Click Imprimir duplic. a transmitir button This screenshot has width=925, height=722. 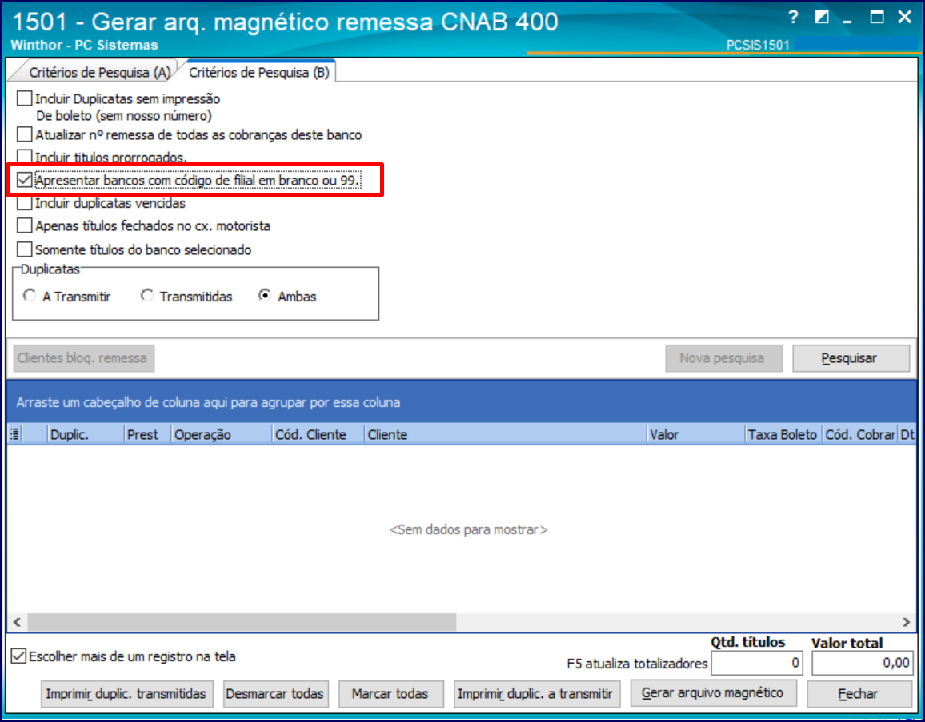point(537,694)
